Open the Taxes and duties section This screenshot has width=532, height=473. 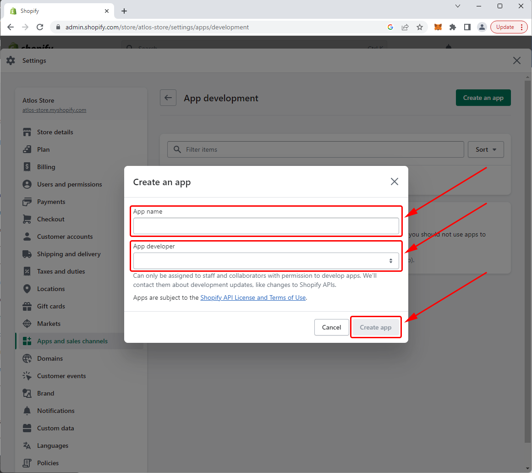[x=61, y=271]
